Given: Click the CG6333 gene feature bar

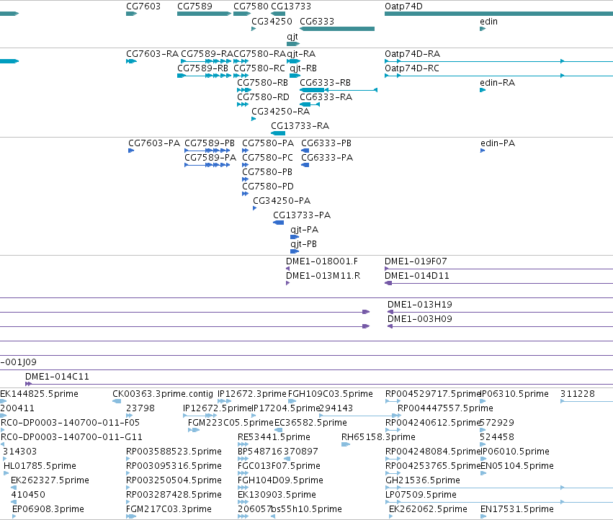Looking at the screenshot, I should pos(337,29).
